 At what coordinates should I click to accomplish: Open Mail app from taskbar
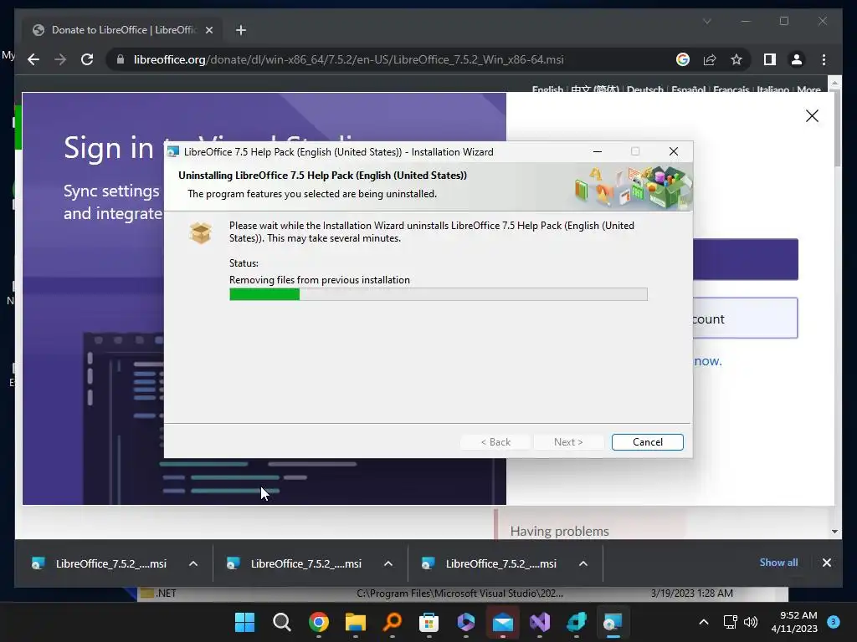(x=503, y=622)
